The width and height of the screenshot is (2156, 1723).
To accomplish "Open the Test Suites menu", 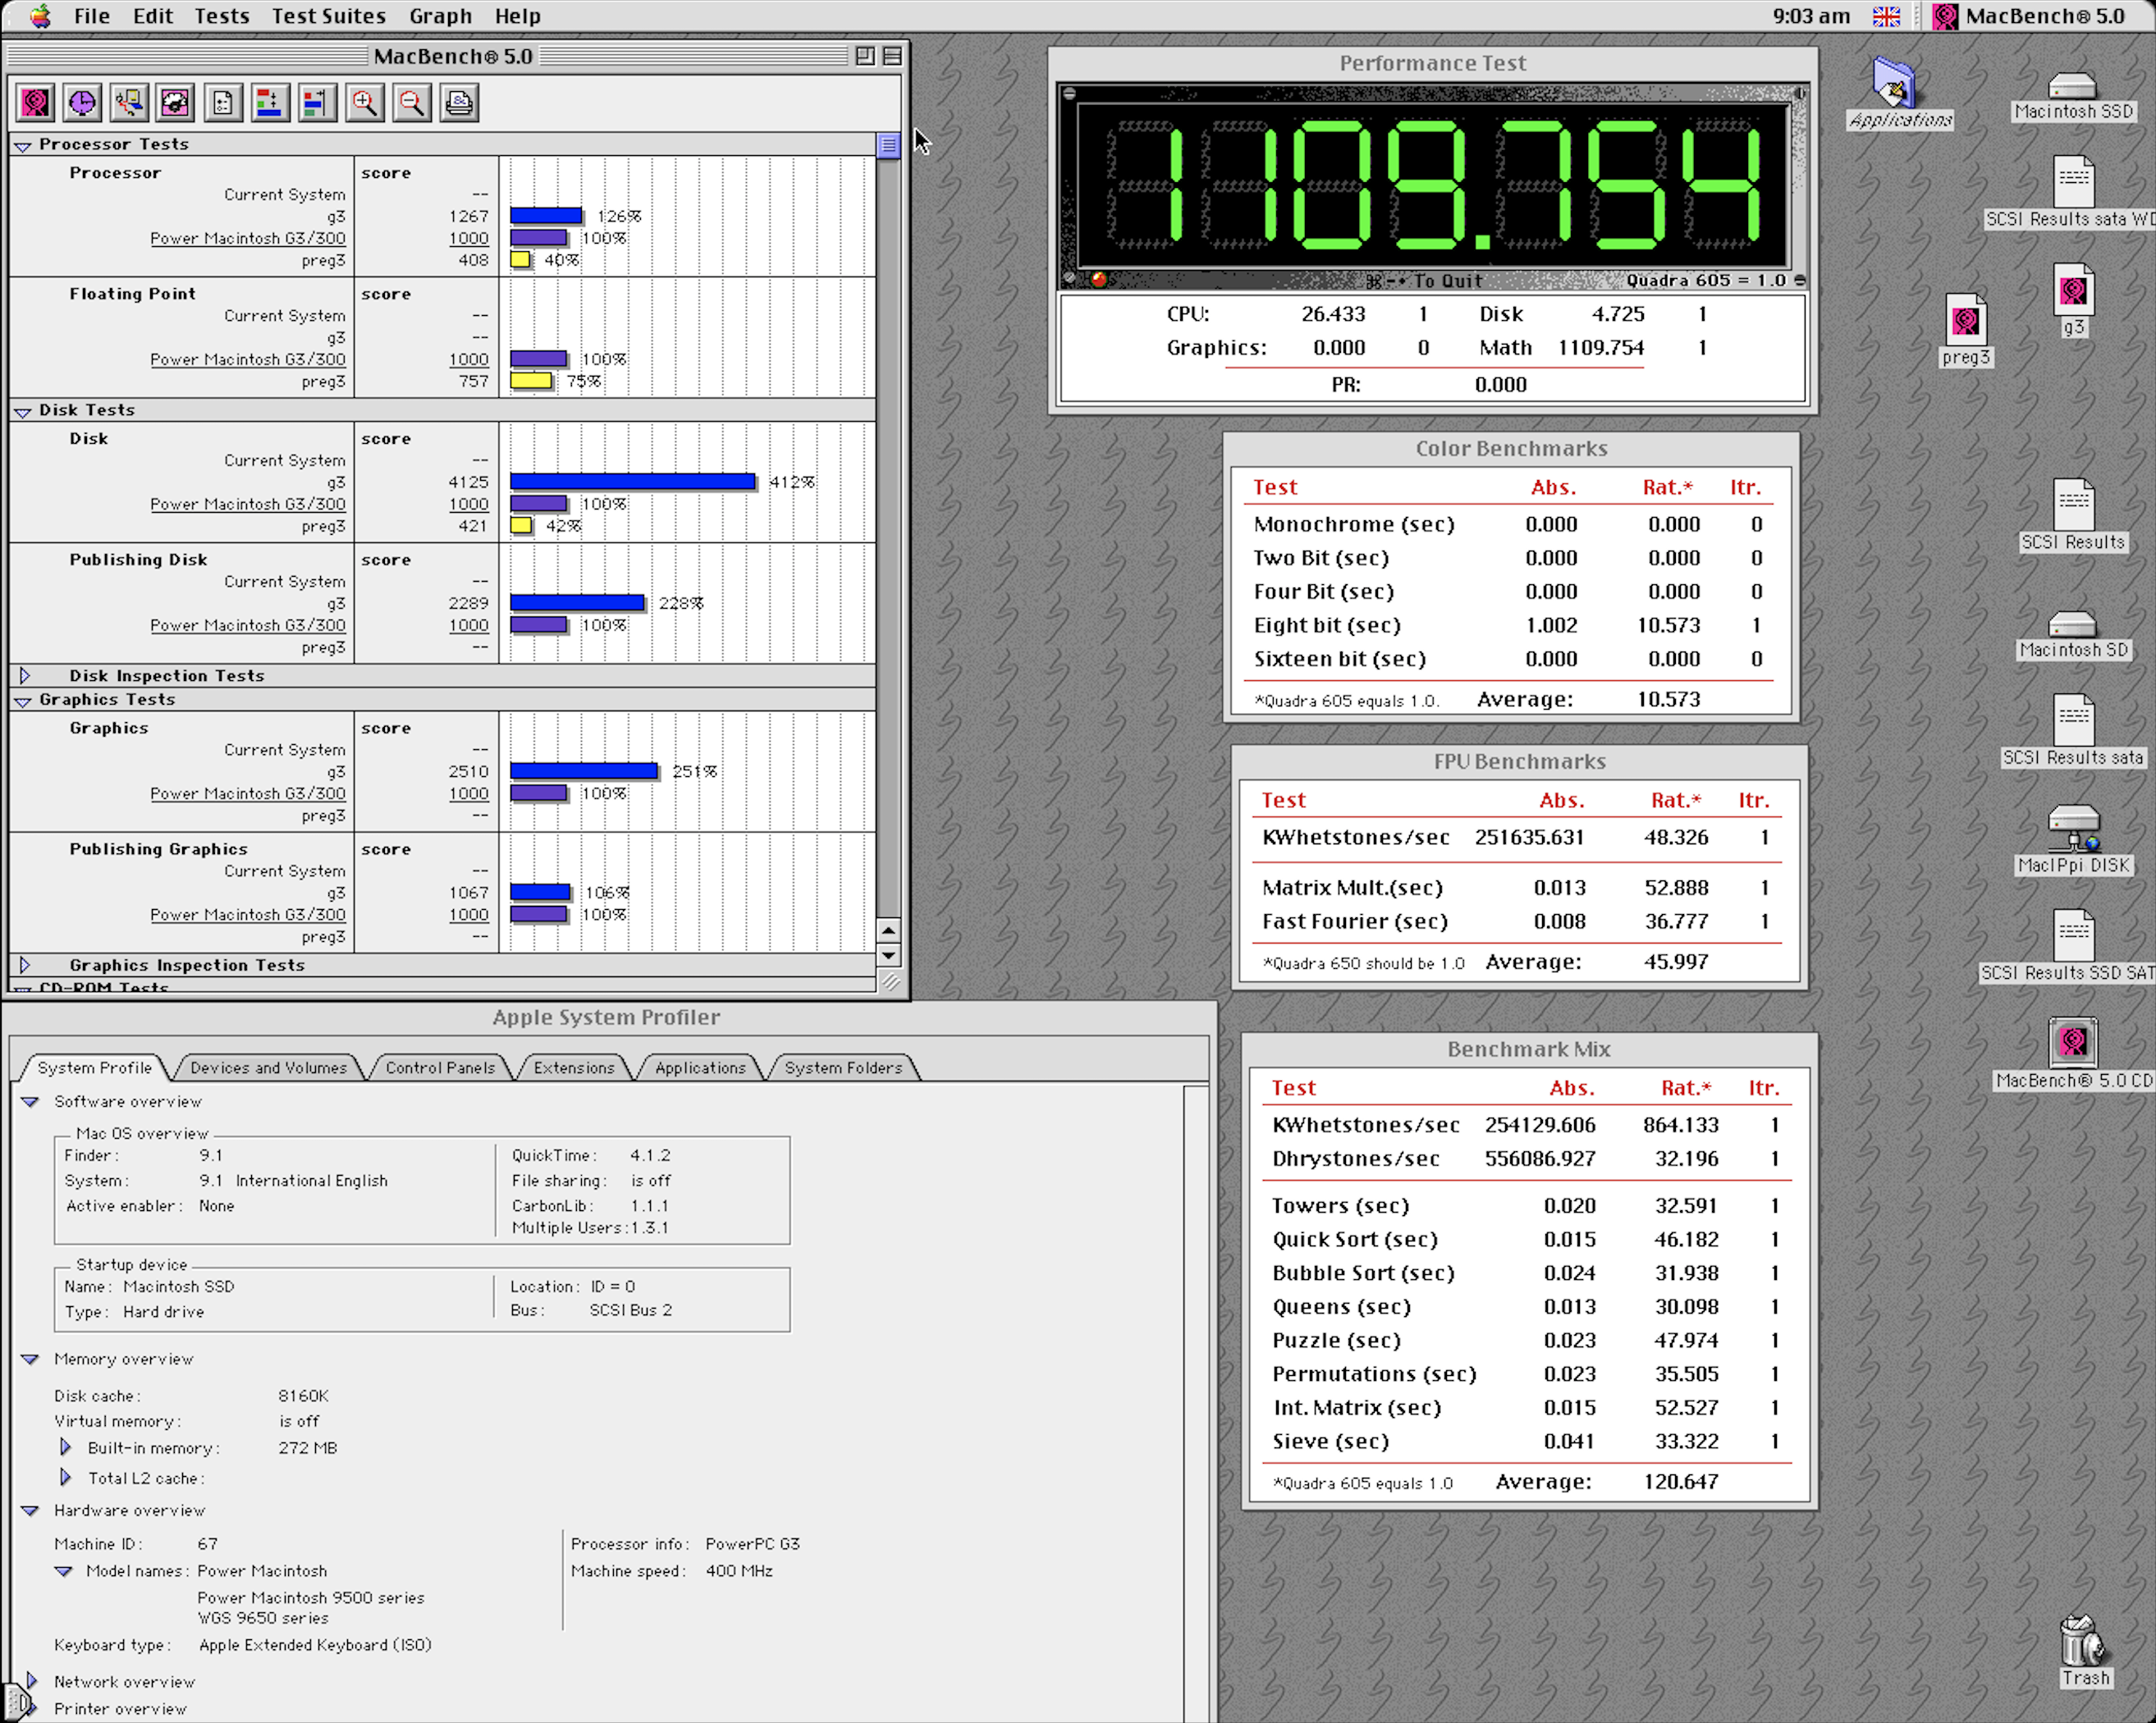I will point(328,16).
